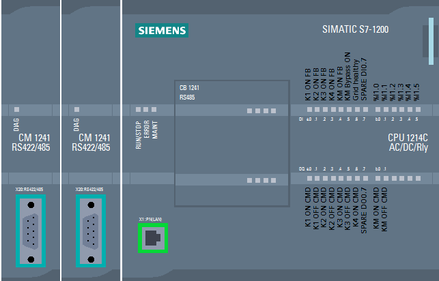This screenshot has width=439, height=281.
Task: Click the K4 ON CMD output label
Action: point(356,207)
